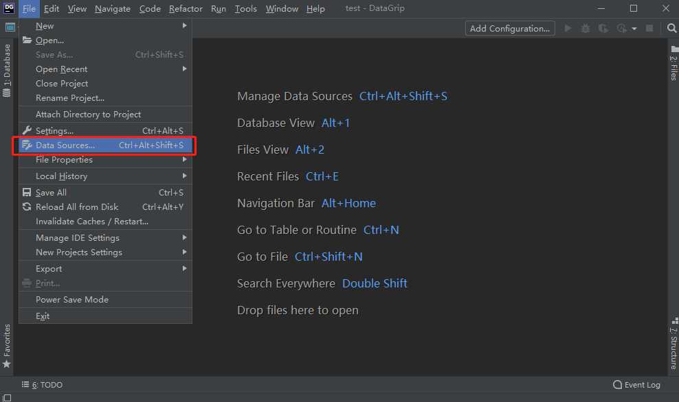Expand Manage IDE Settings submenu

pyautogui.click(x=105, y=238)
